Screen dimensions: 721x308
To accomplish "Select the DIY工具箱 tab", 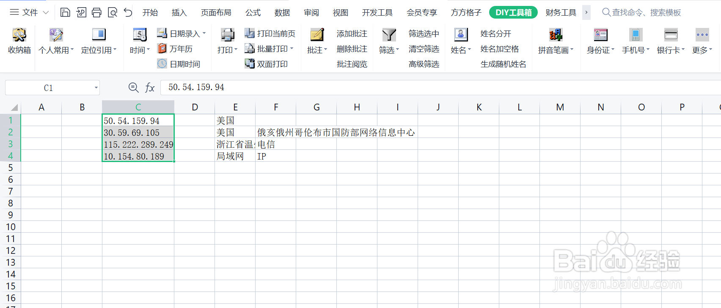I will tap(513, 12).
